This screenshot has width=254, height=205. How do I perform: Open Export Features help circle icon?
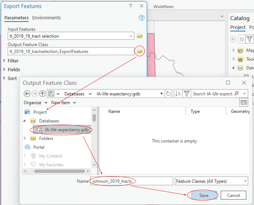(141, 18)
